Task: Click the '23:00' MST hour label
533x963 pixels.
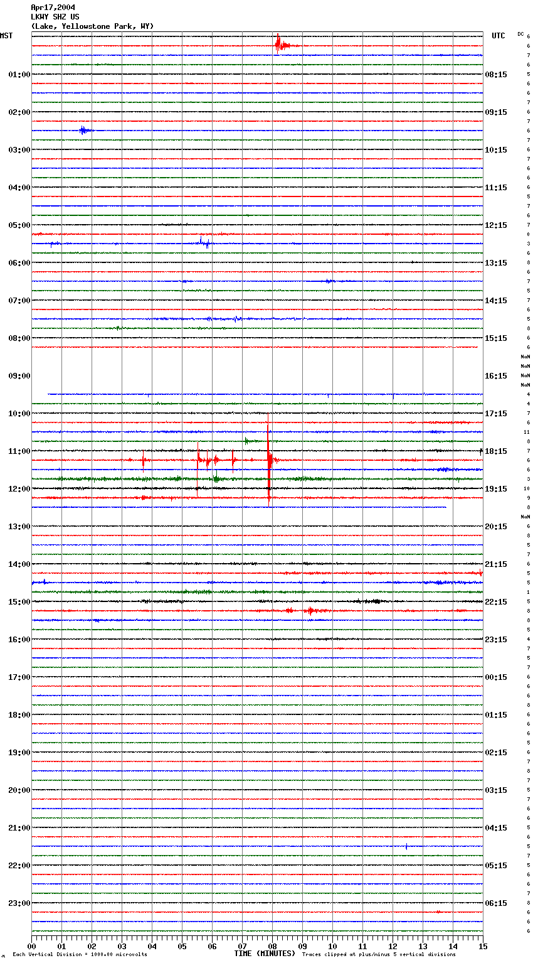Action: coord(19,903)
